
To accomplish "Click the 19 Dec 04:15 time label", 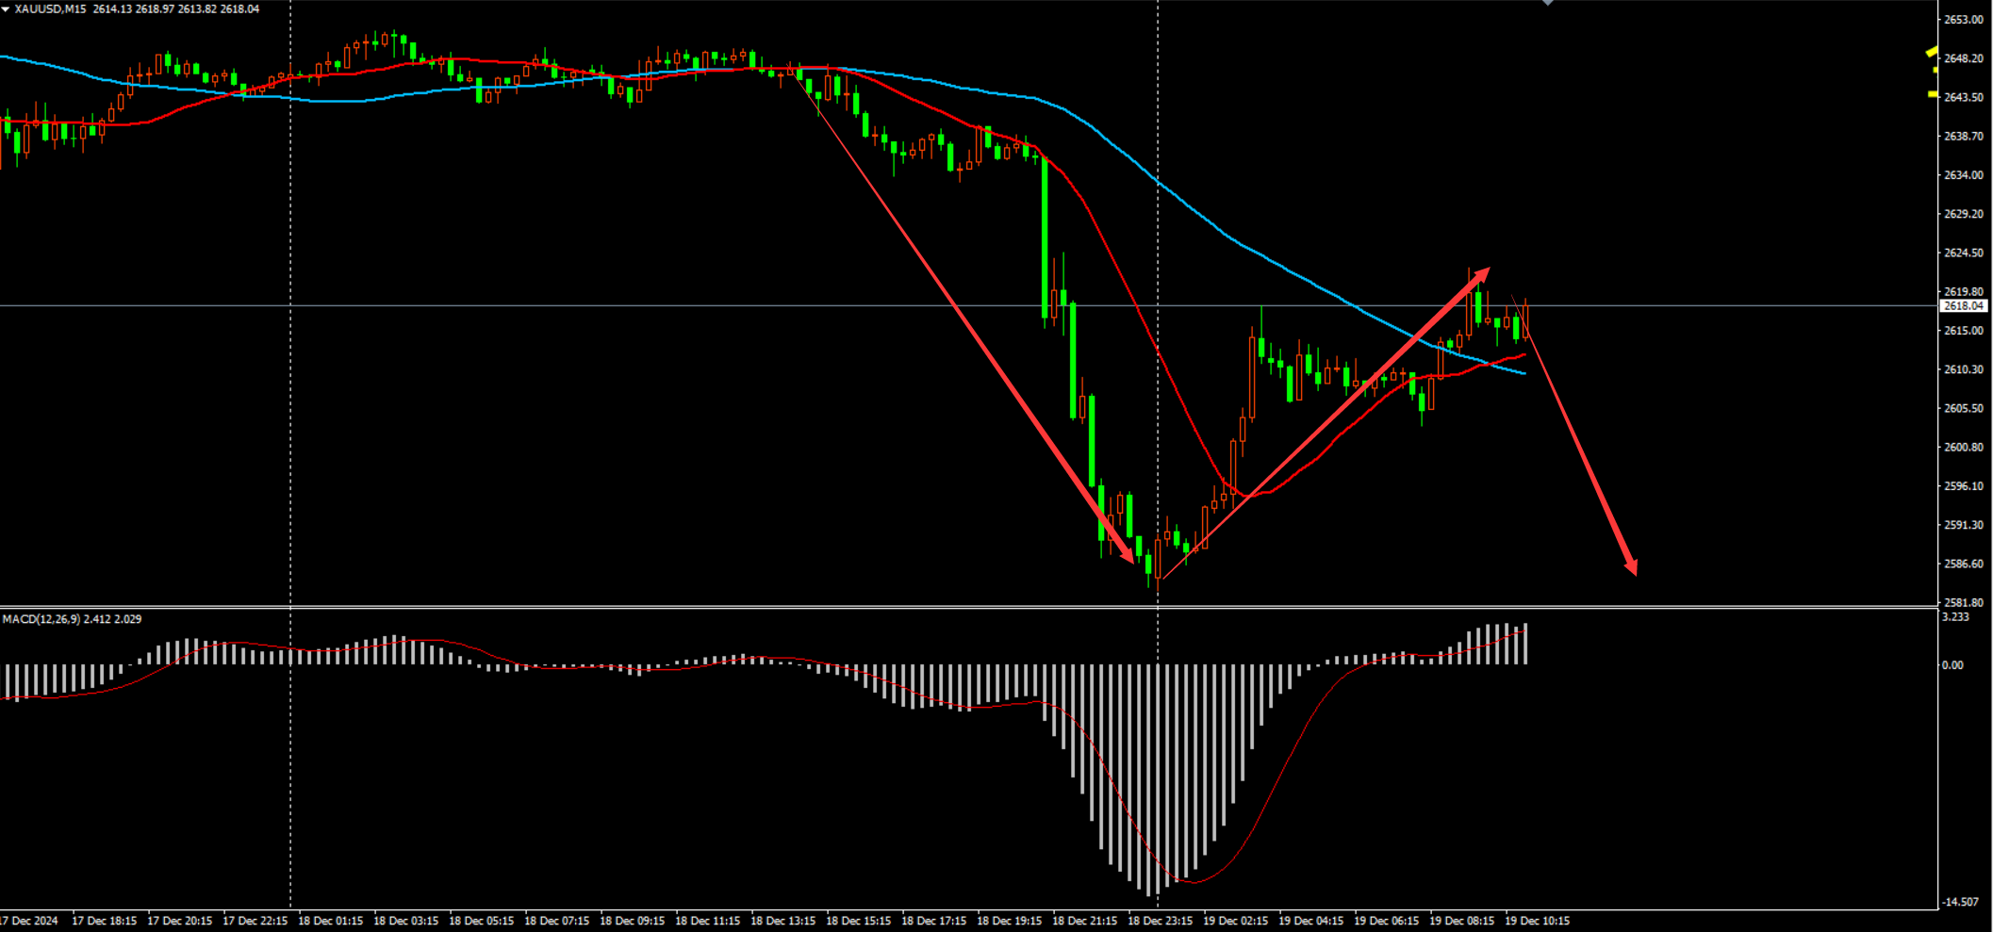I will (1310, 921).
